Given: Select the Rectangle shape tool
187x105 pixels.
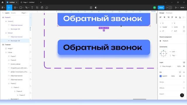Looking at the screenshot, I should (21, 8).
